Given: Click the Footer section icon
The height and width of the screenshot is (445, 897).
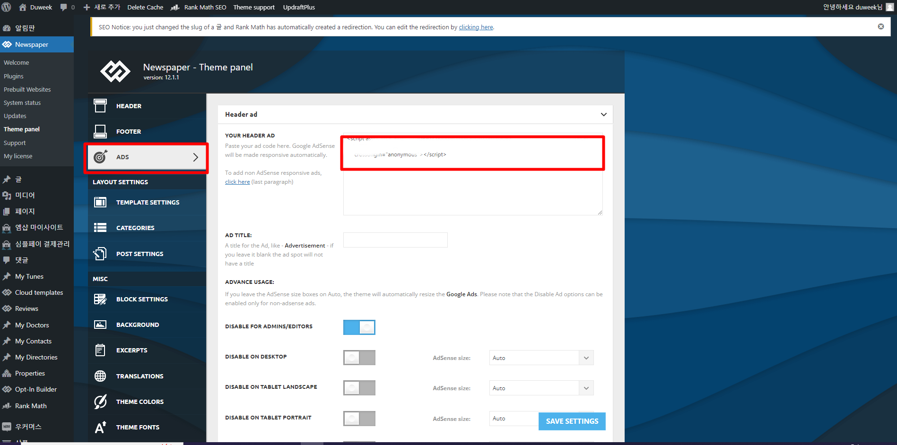Looking at the screenshot, I should [x=100, y=131].
